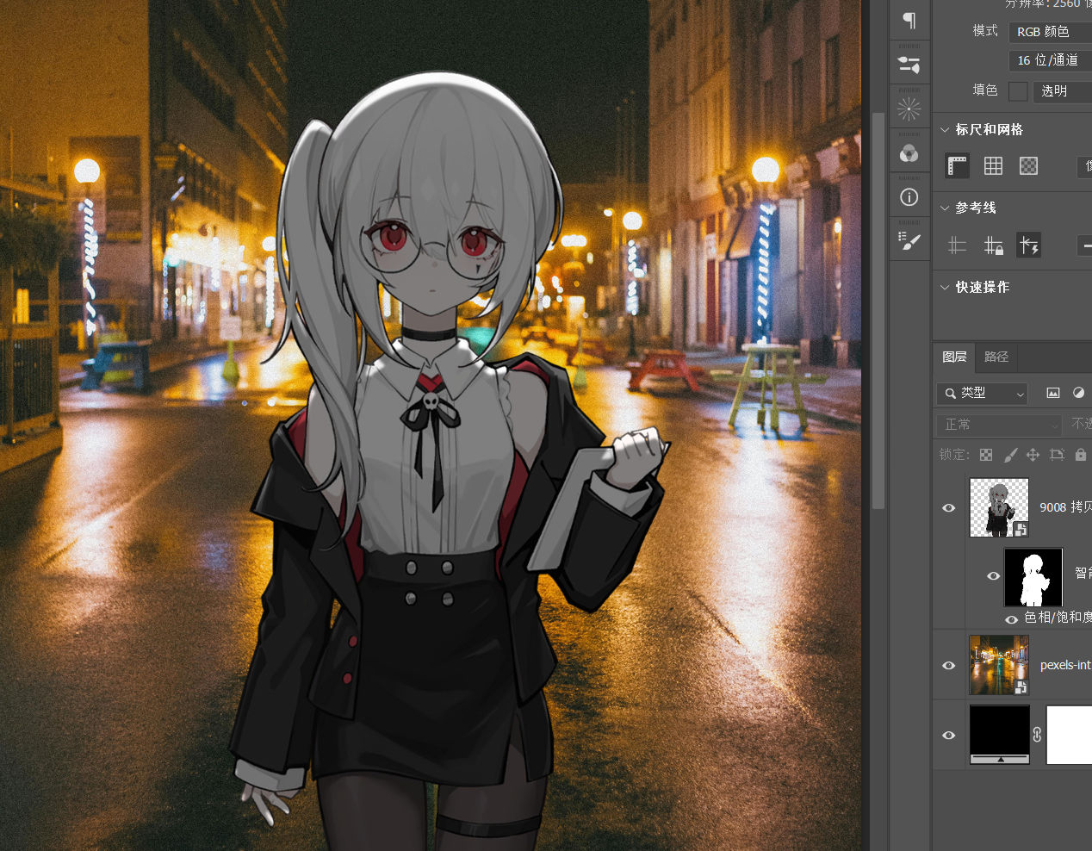
Task: Select the white layer mask thumbnail
Action: 1069,735
